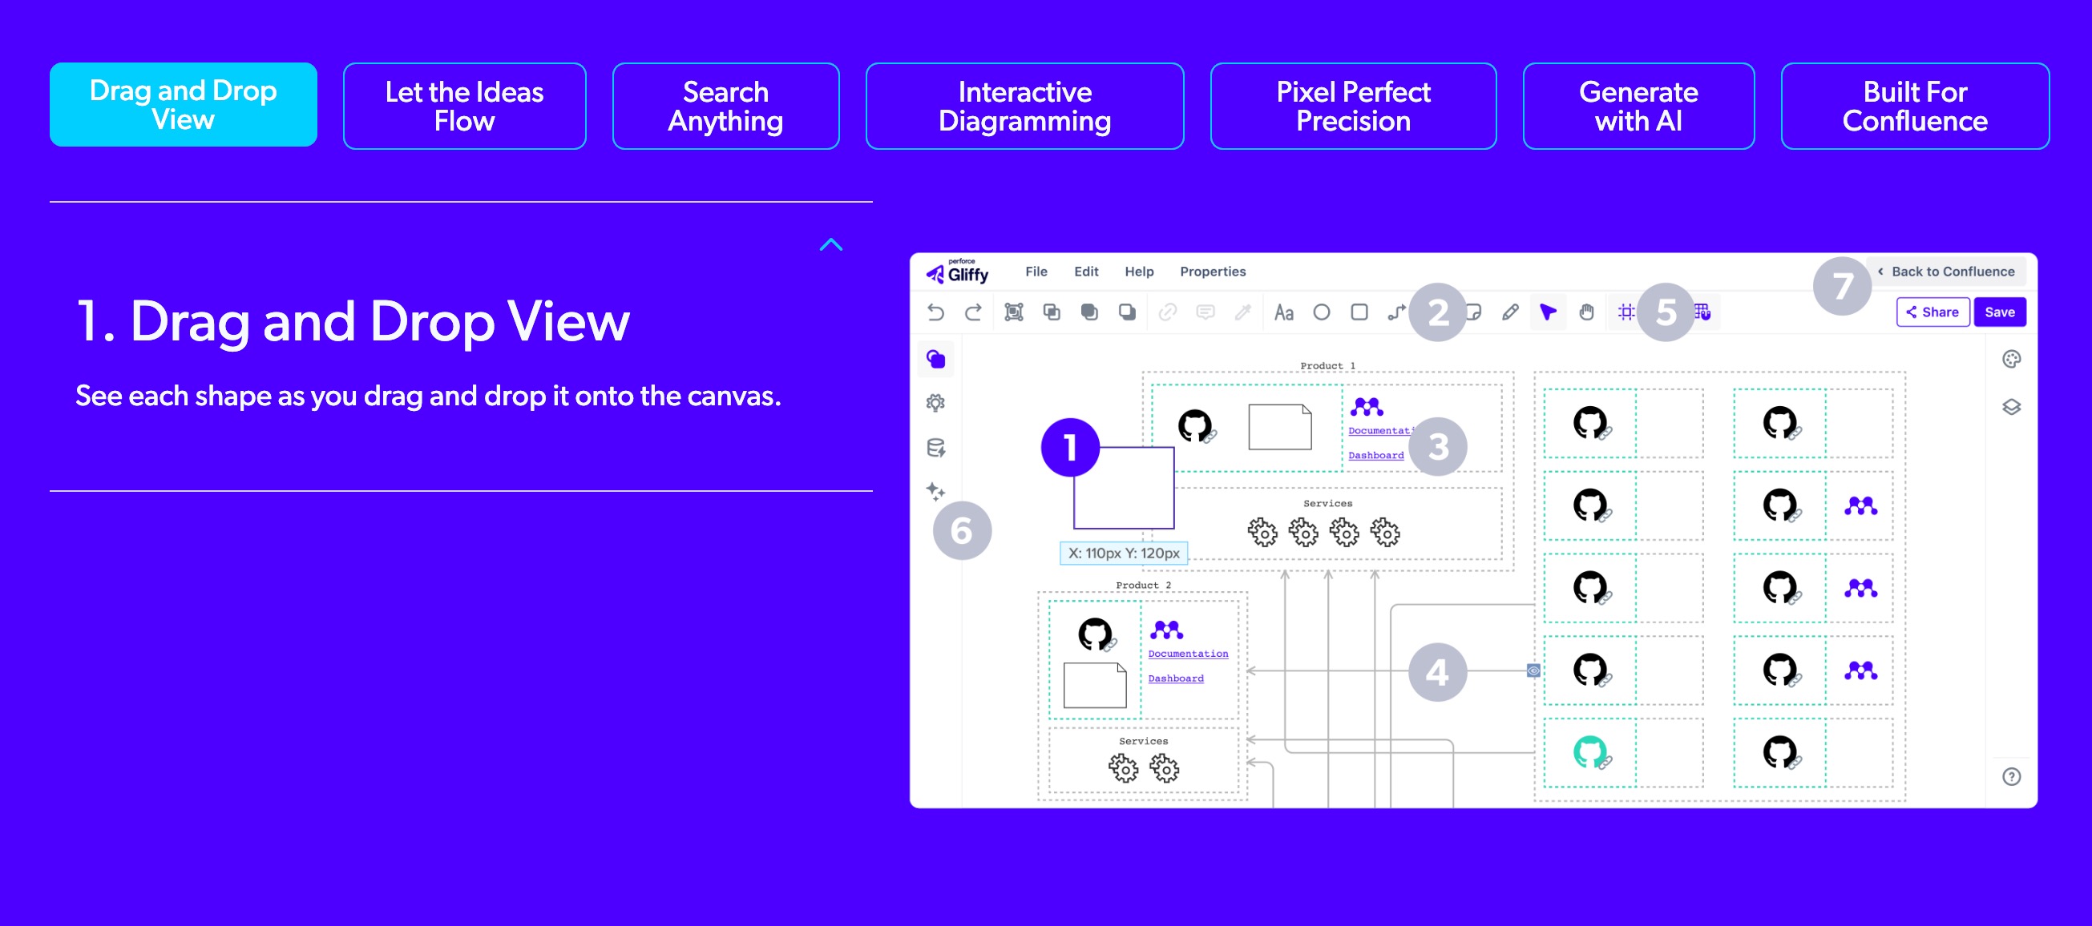Click the Documentation link in Product 2
The width and height of the screenshot is (2092, 926).
pos(1187,654)
